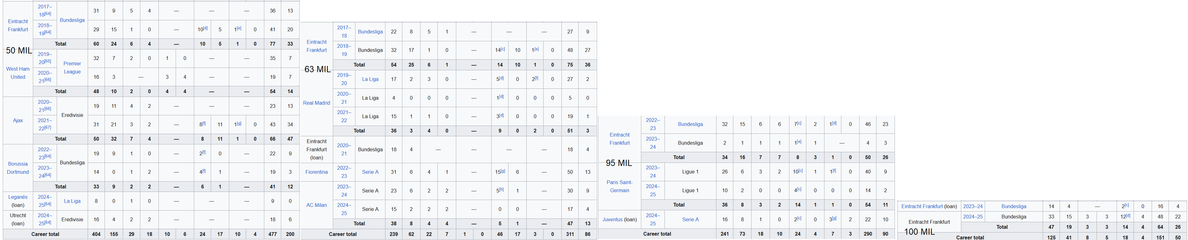
Task: Click Eintracht Frankfurt link above West Ham United
Action: tap(18, 25)
